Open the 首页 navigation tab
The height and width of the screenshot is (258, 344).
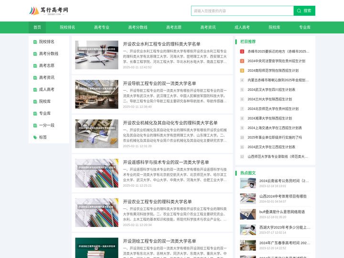coord(37,27)
